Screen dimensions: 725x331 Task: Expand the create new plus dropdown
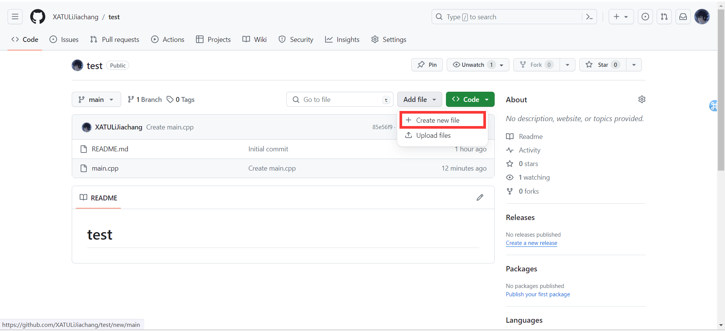pyautogui.click(x=621, y=17)
